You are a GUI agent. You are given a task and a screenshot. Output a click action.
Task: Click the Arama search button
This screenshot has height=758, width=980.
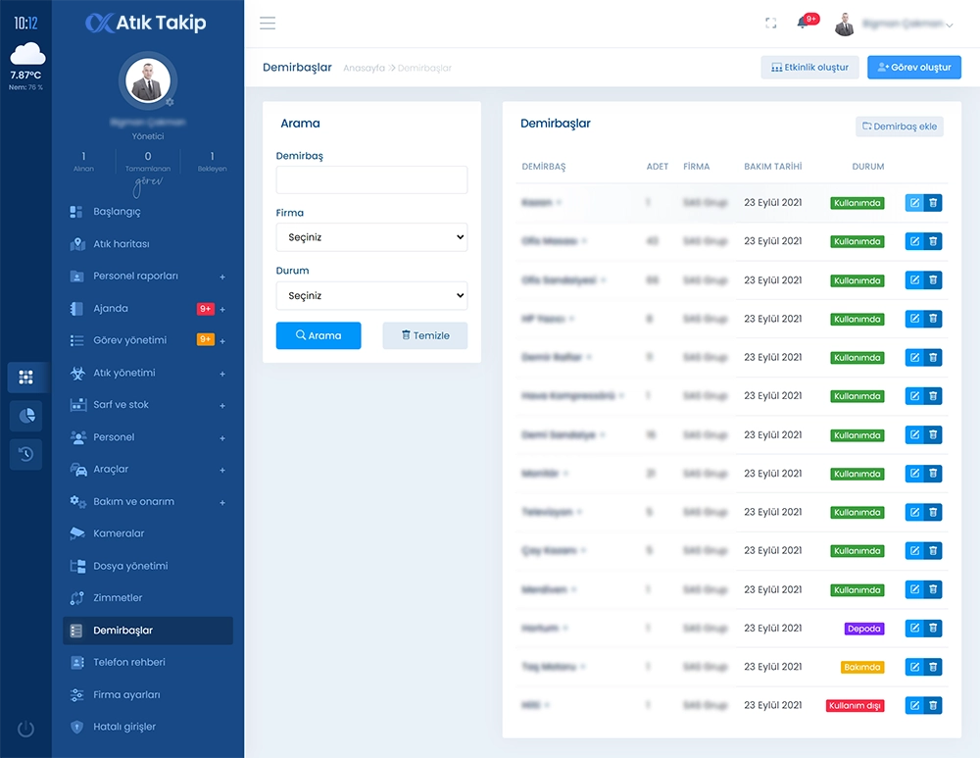point(318,335)
